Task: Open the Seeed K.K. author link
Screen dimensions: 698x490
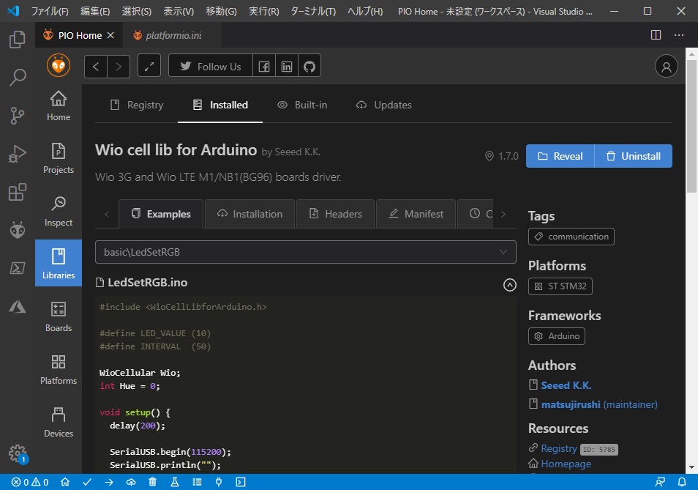Action: [566, 385]
